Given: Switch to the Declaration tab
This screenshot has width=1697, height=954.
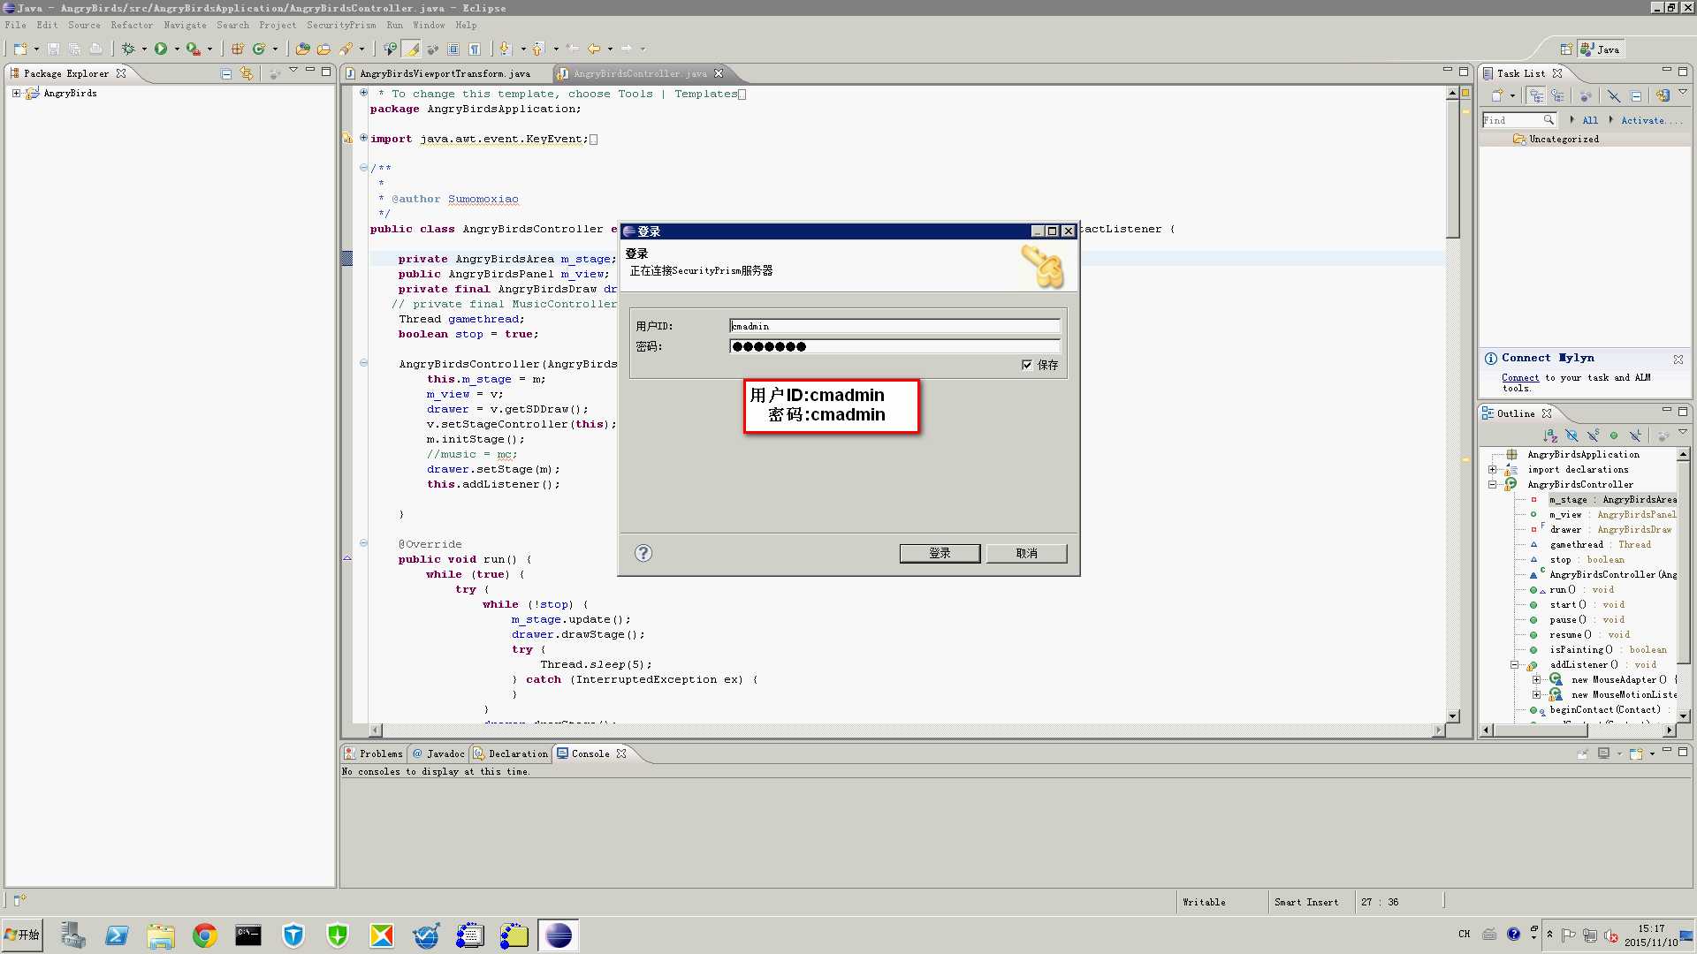Looking at the screenshot, I should click(511, 753).
